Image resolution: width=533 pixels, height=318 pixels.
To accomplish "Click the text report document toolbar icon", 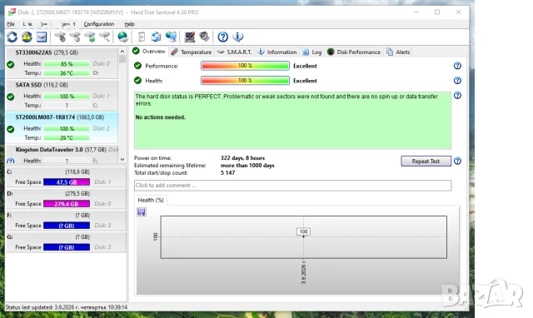I will [142, 37].
